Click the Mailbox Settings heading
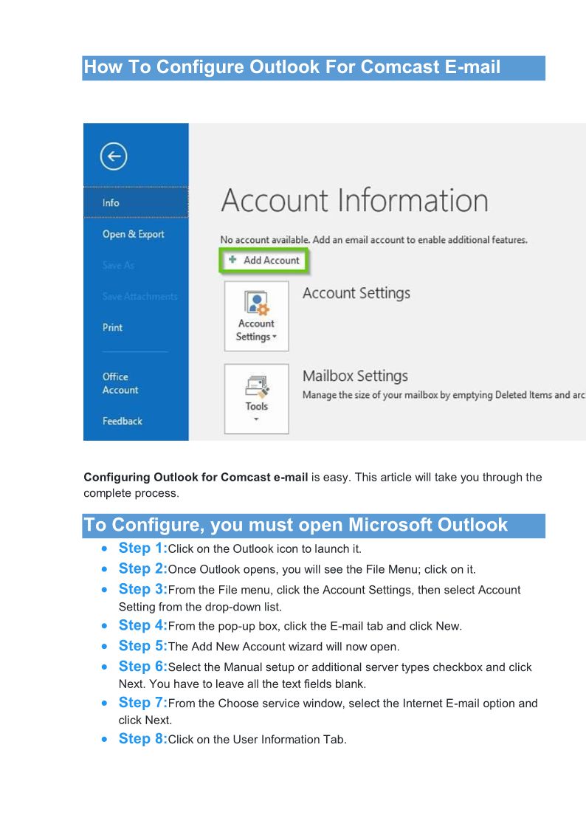The image size is (586, 829). [355, 376]
